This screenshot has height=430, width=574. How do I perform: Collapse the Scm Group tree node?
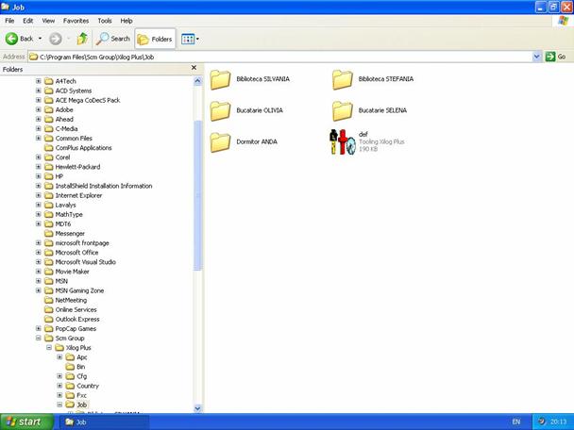tap(38, 338)
